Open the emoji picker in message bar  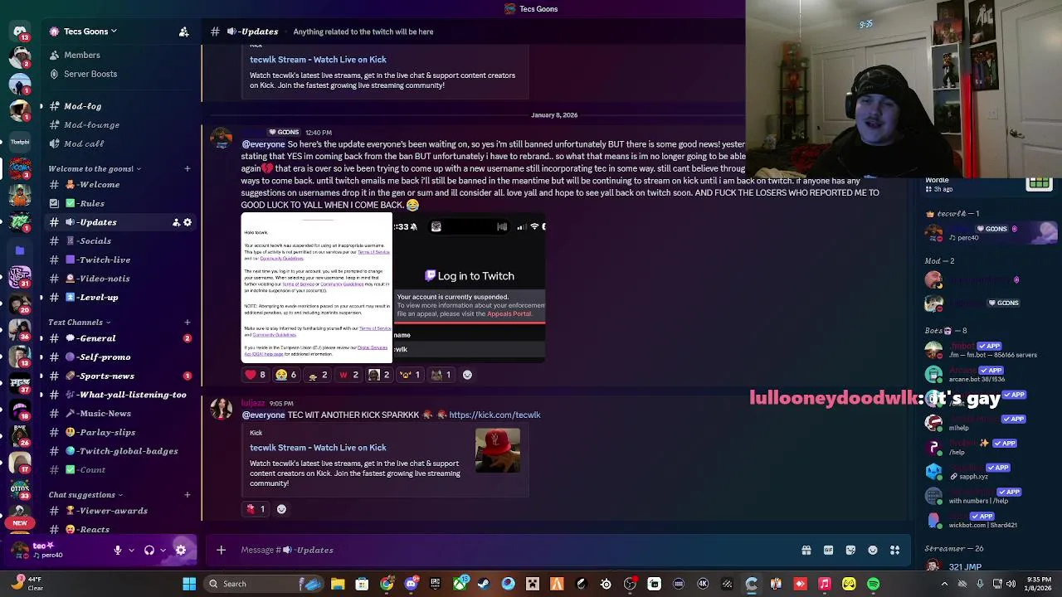pyautogui.click(x=873, y=550)
